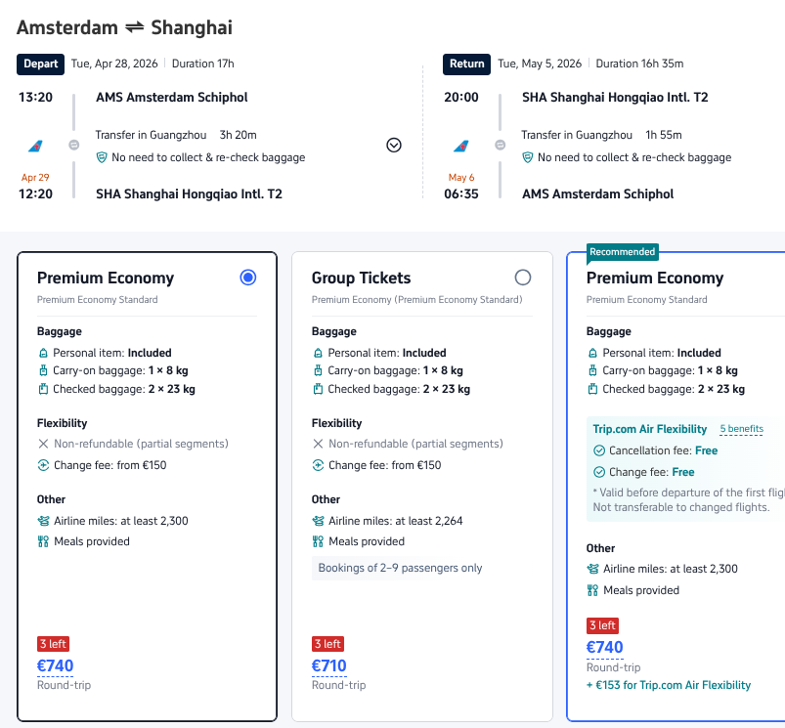
Task: Open the 5 benefits link
Action: (x=741, y=429)
